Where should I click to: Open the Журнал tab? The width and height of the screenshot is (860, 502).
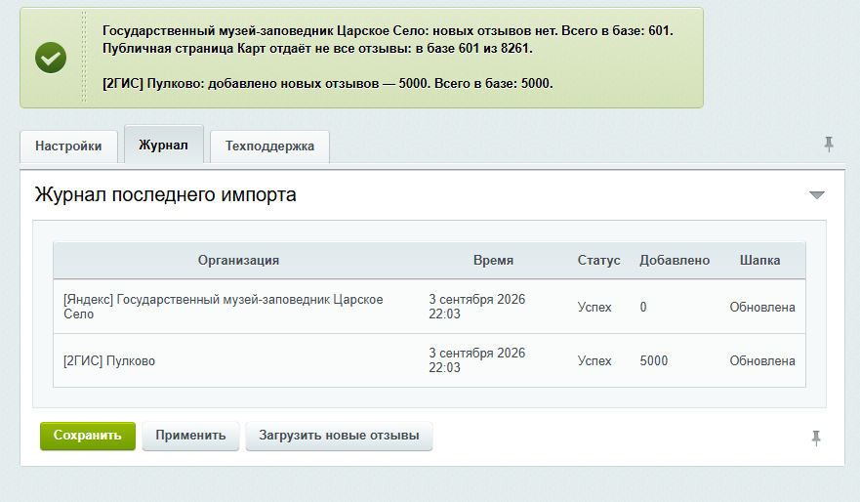(x=163, y=145)
